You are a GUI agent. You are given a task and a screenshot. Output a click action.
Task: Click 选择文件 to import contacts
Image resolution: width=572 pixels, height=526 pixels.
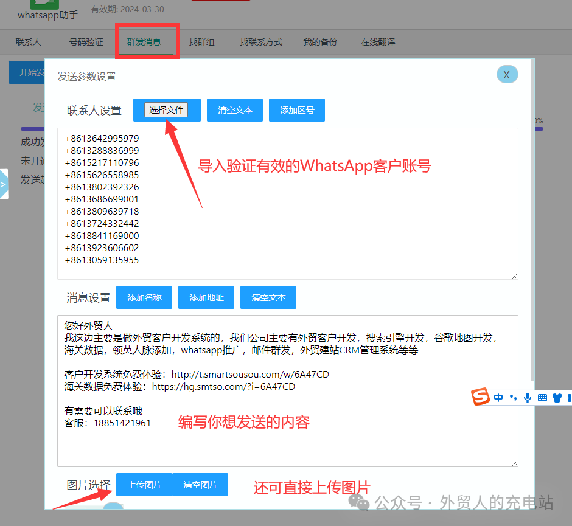166,110
